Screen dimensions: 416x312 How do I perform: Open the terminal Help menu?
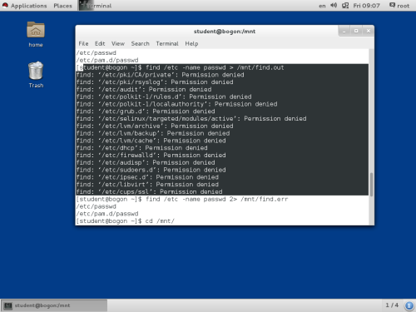pyautogui.click(x=191, y=43)
